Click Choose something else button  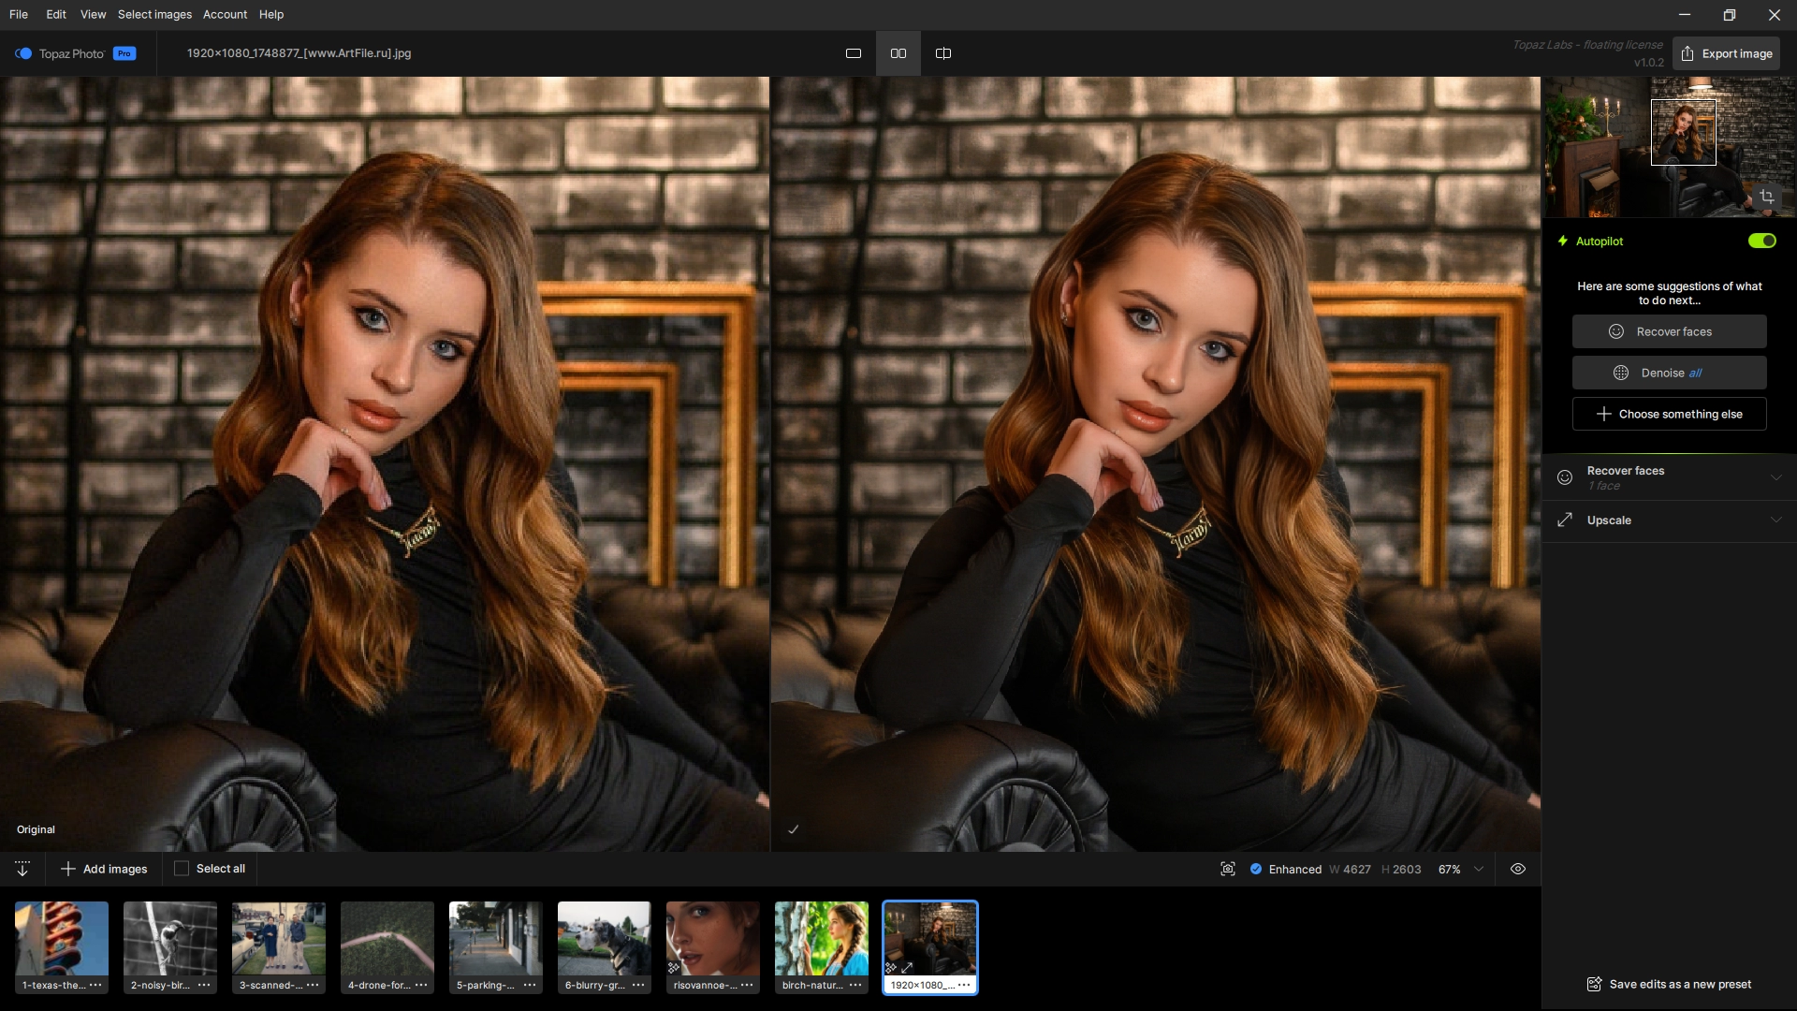[1669, 414]
